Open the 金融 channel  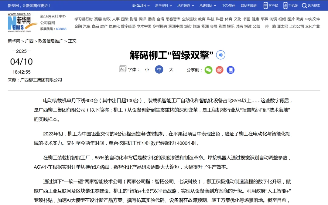coord(78,26)
